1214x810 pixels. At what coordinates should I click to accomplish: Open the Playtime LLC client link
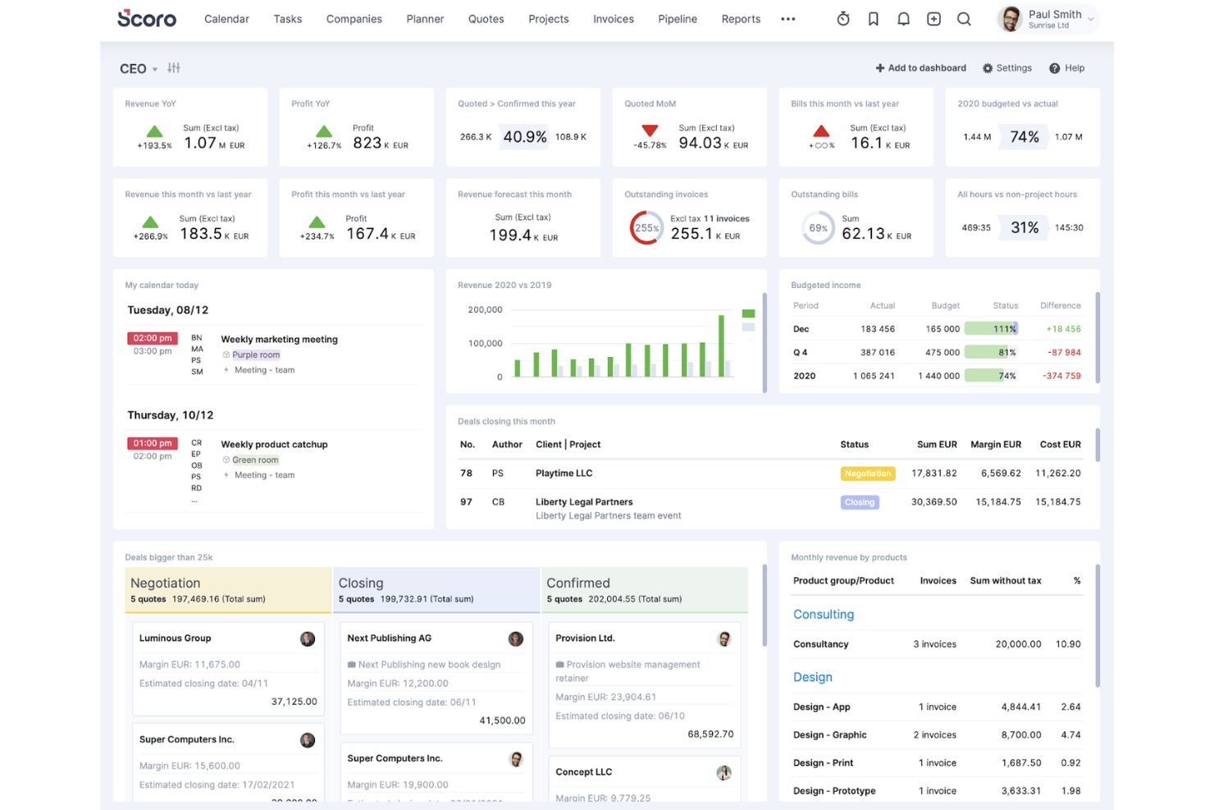point(564,473)
